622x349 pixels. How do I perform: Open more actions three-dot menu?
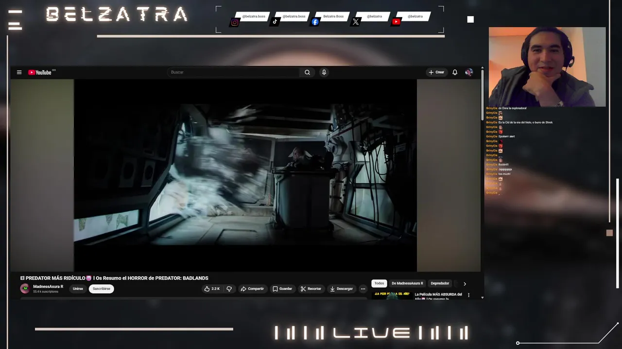pyautogui.click(x=363, y=289)
